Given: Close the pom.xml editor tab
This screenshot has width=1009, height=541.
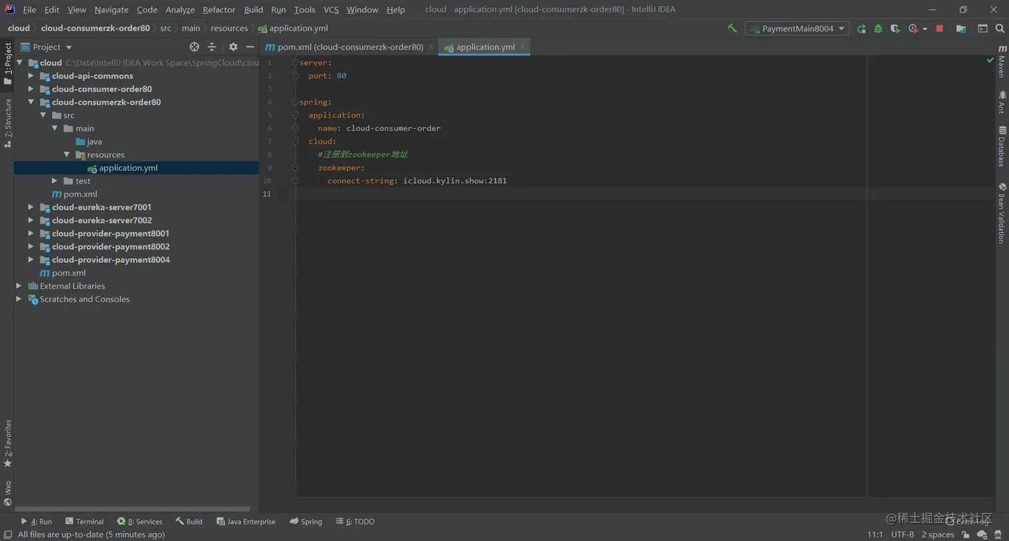Looking at the screenshot, I should pyautogui.click(x=431, y=47).
